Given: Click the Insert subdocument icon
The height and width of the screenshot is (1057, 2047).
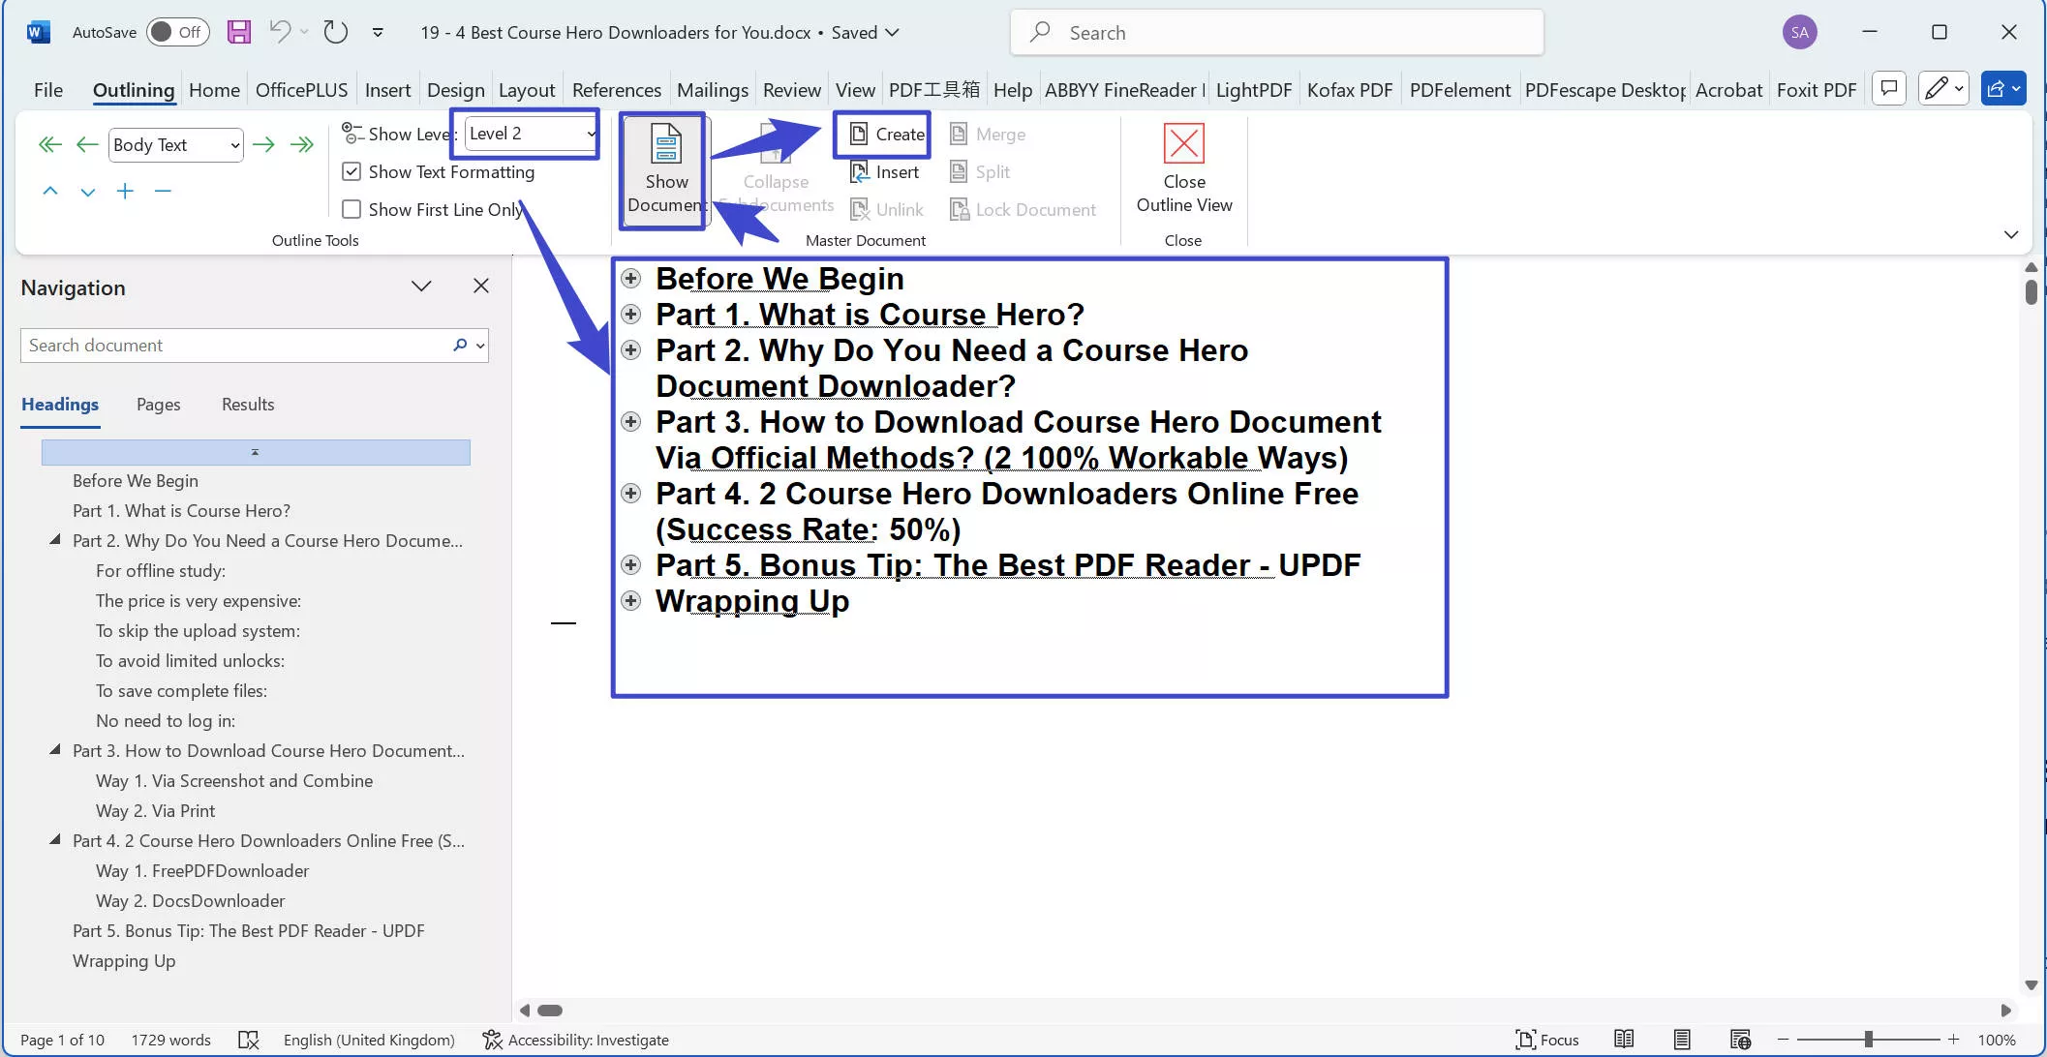Looking at the screenshot, I should pyautogui.click(x=860, y=172).
